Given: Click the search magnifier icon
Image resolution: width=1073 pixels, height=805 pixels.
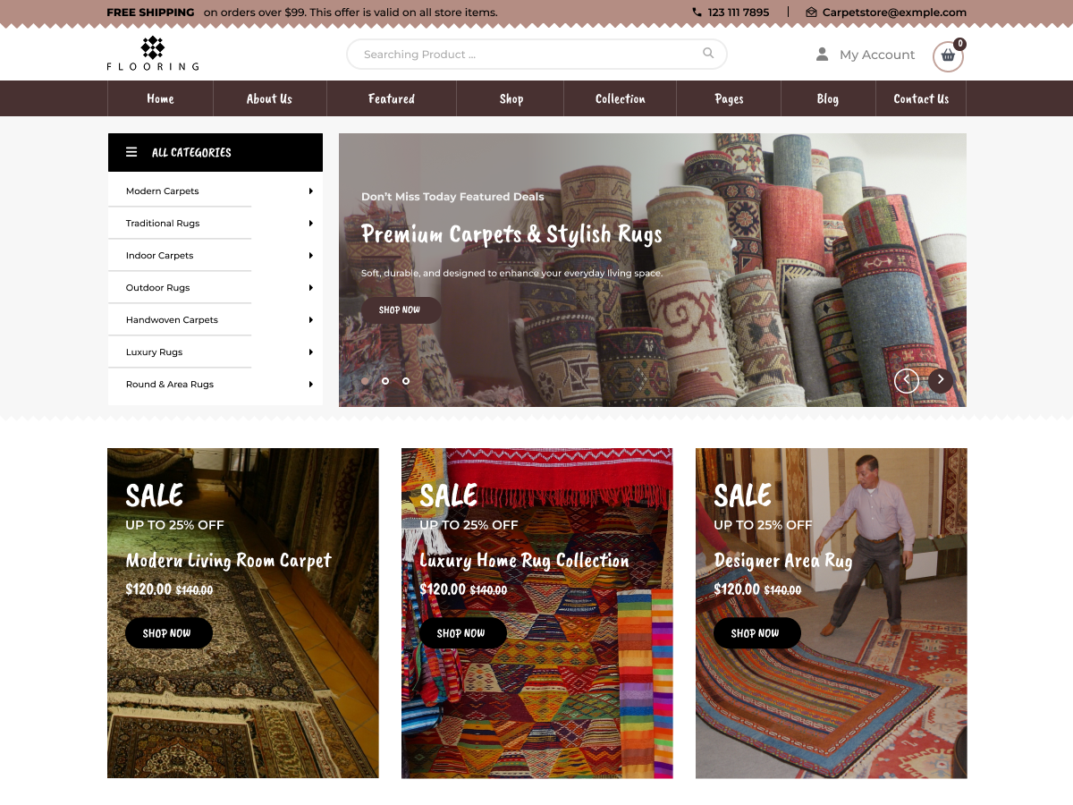Looking at the screenshot, I should 707,54.
